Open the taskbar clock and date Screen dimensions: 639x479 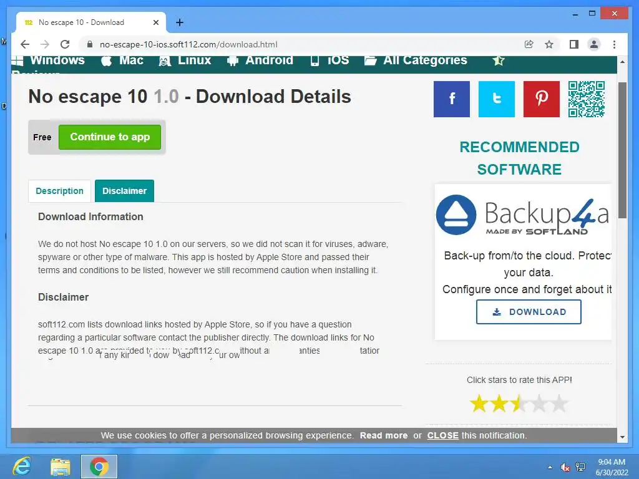point(612,467)
